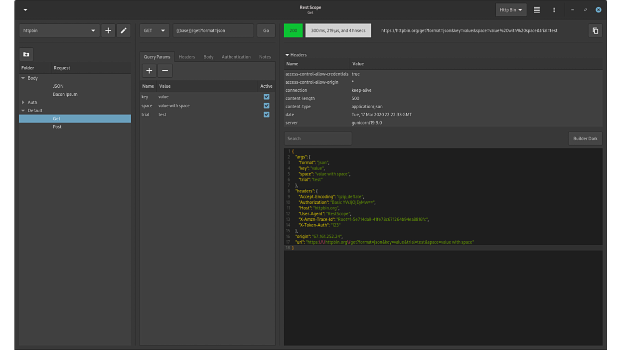Image resolution: width=622 pixels, height=350 pixels.
Task: Open the hamburger menu in title bar
Action: [x=537, y=9]
